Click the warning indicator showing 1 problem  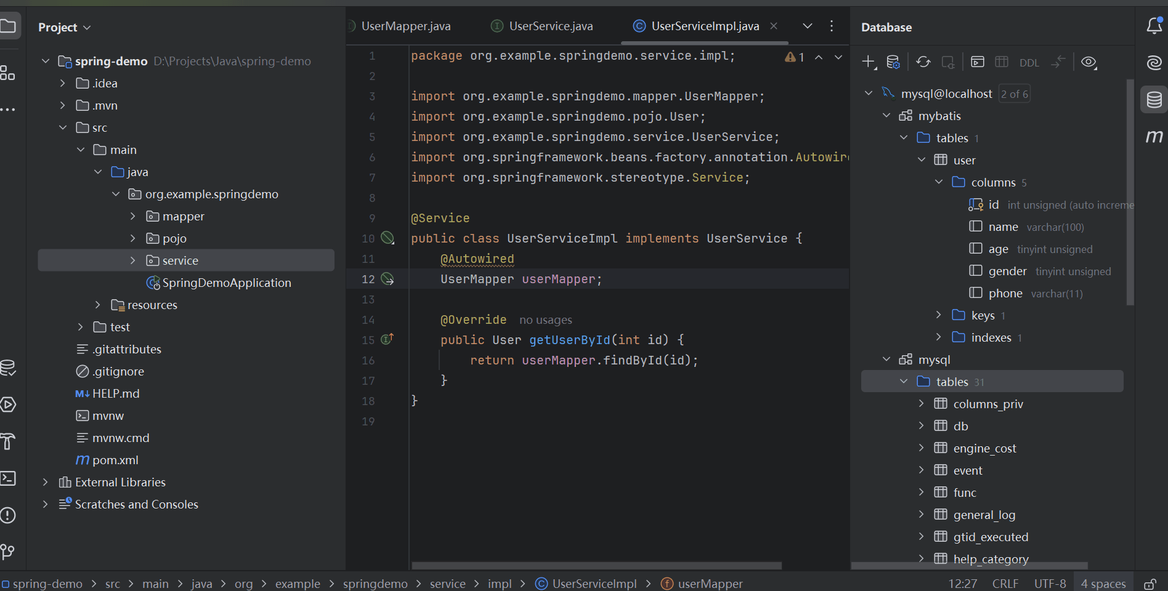click(795, 57)
